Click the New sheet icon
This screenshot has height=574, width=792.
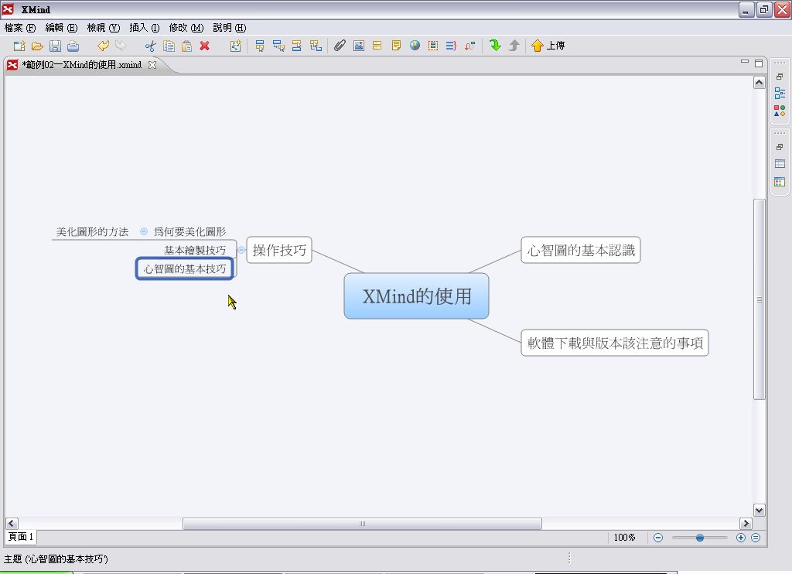pyautogui.click(x=235, y=46)
